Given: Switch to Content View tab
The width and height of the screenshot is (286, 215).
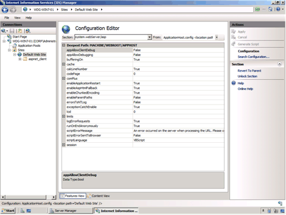Looking at the screenshot, I should (98, 196).
